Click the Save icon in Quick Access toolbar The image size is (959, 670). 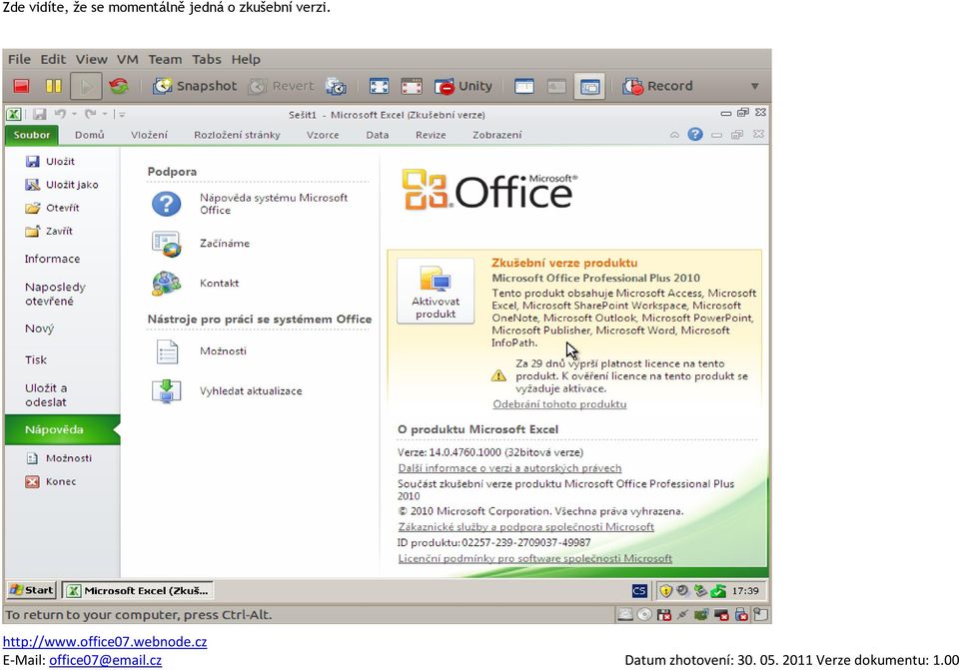(40, 114)
